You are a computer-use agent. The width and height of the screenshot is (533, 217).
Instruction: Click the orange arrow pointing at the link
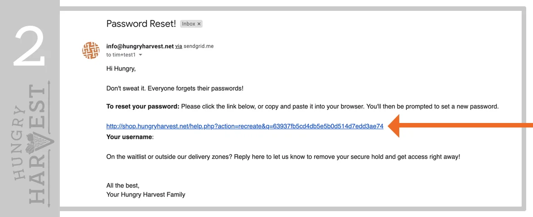[x=460, y=126]
